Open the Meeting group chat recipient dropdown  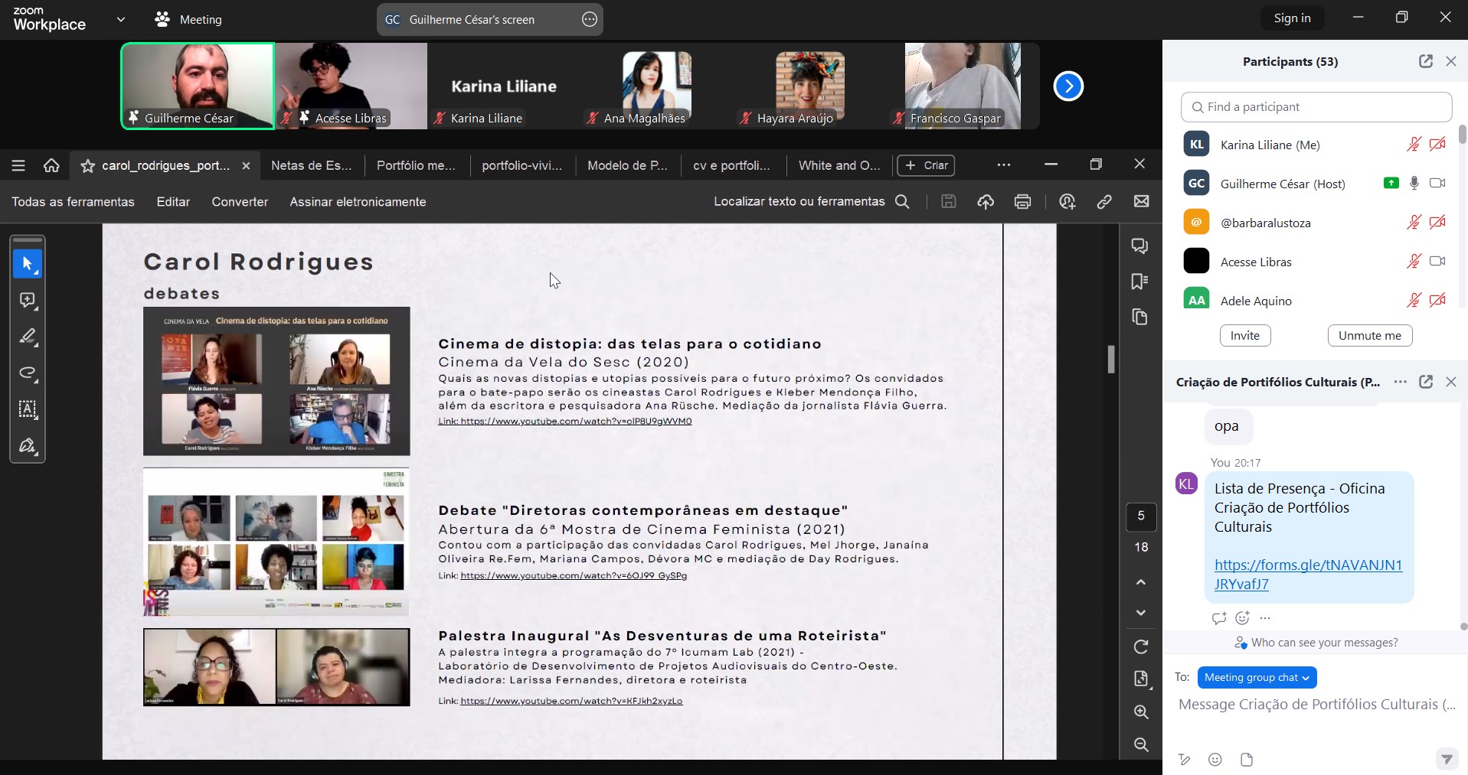coord(1257,678)
